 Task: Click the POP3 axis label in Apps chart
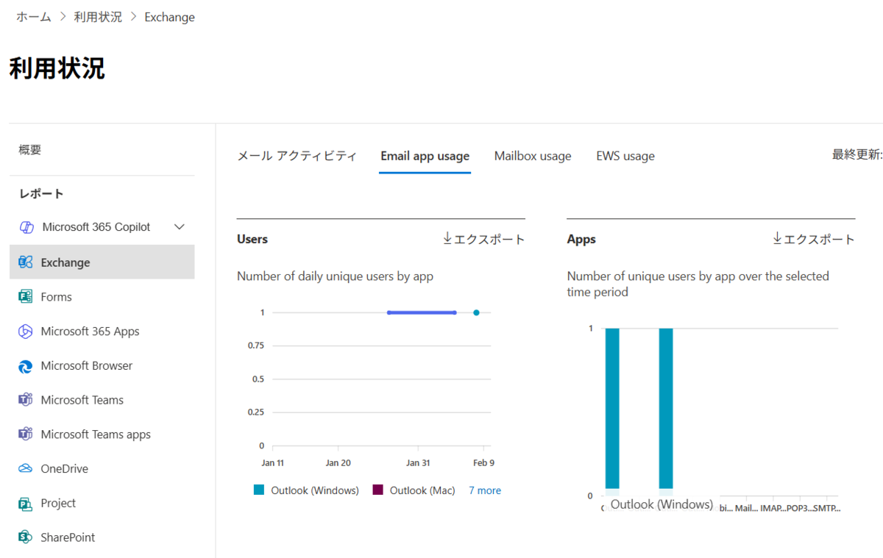(799, 508)
